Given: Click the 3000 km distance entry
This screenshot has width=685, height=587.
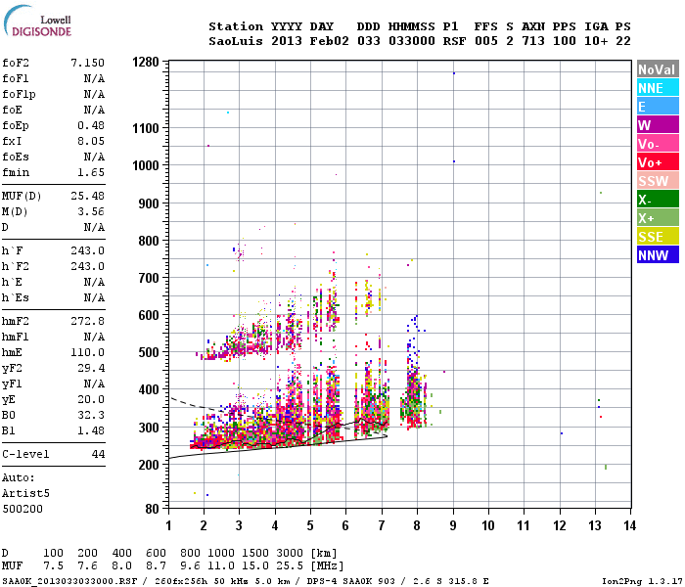Looking at the screenshot, I should coord(290,553).
